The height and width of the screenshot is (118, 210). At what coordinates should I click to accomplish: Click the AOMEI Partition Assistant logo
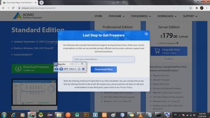pos(28,16)
